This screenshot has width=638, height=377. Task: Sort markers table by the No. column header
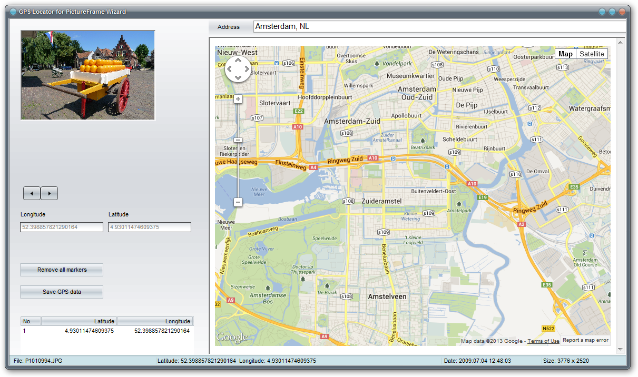click(x=31, y=321)
